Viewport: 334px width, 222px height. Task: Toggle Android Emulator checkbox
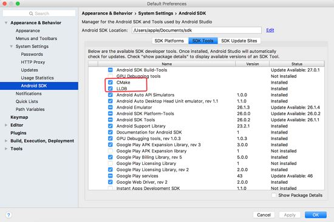[111, 107]
